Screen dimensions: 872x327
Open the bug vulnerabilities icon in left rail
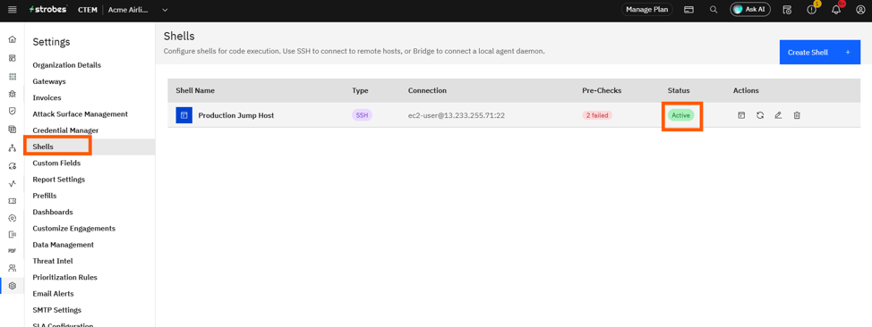13,95
